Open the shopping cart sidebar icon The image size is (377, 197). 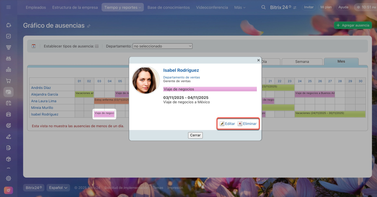pyautogui.click(x=9, y=81)
